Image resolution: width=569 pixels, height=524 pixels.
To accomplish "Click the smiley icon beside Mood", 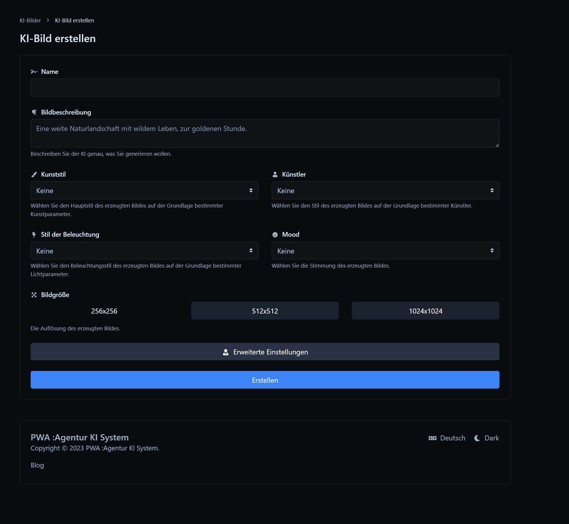I will click(275, 235).
